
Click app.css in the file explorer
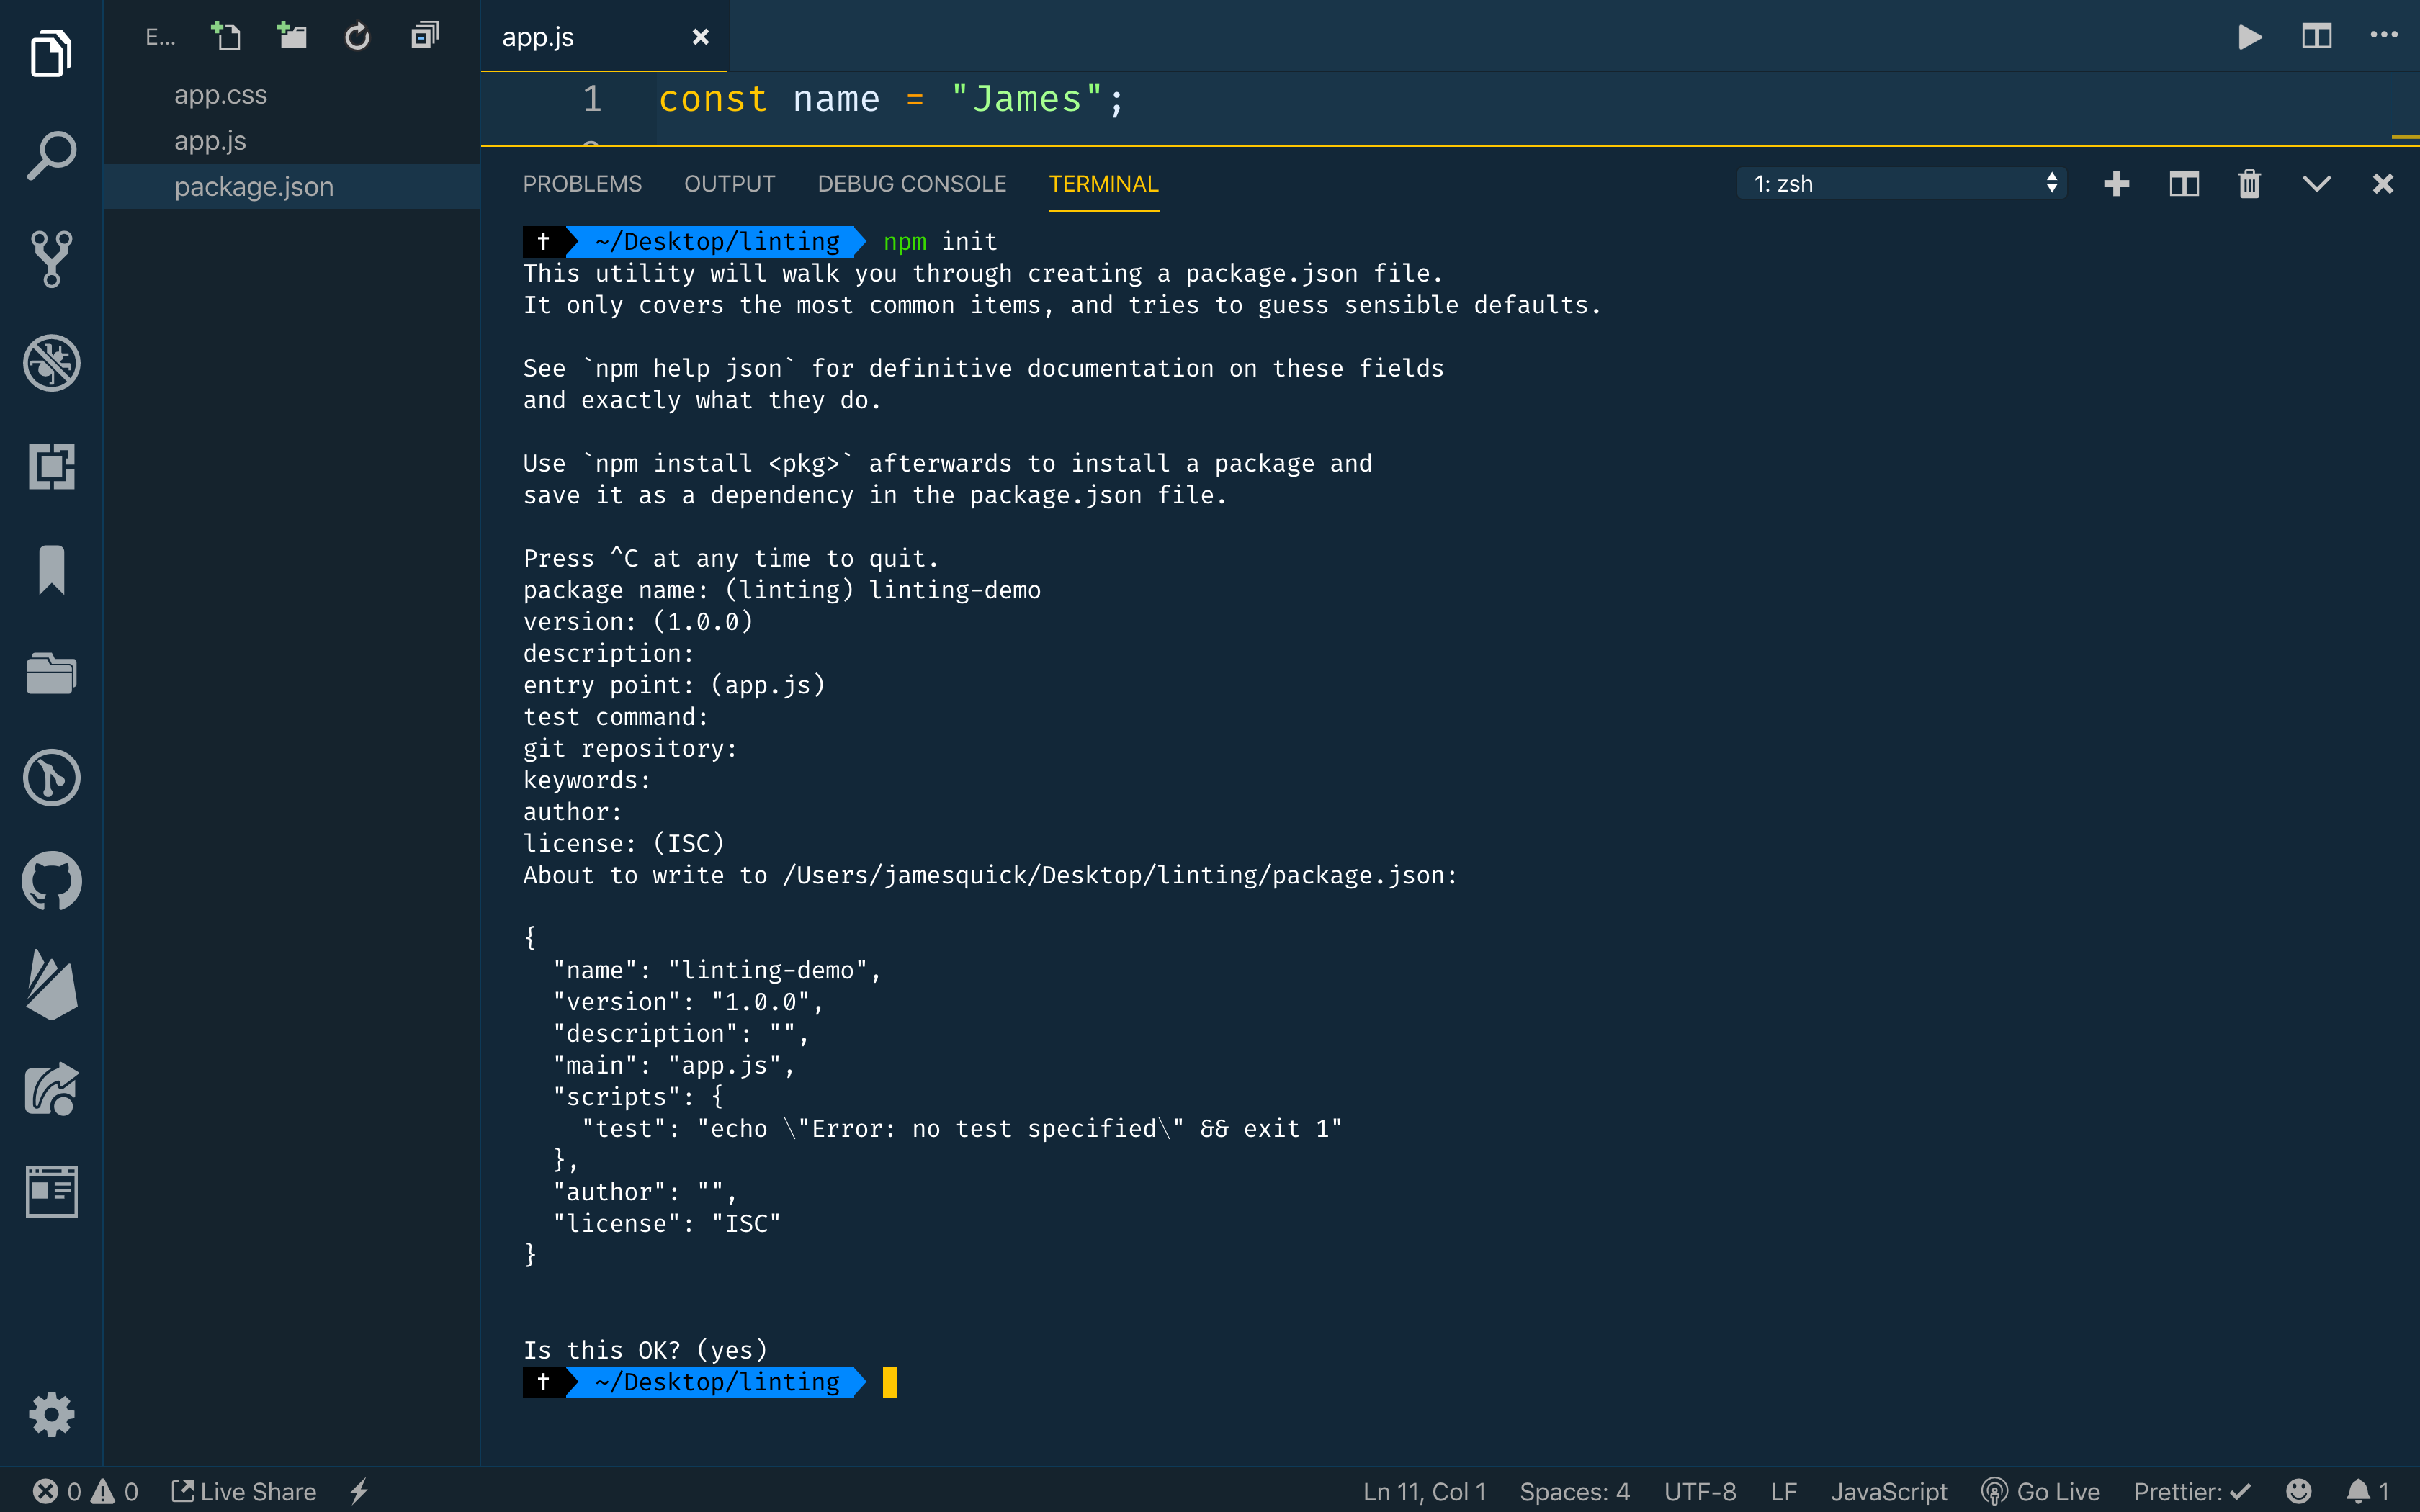coord(221,94)
